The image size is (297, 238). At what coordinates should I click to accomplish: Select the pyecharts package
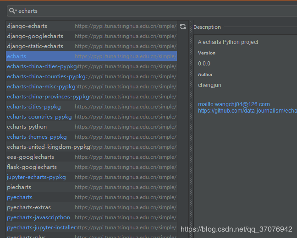(92, 197)
